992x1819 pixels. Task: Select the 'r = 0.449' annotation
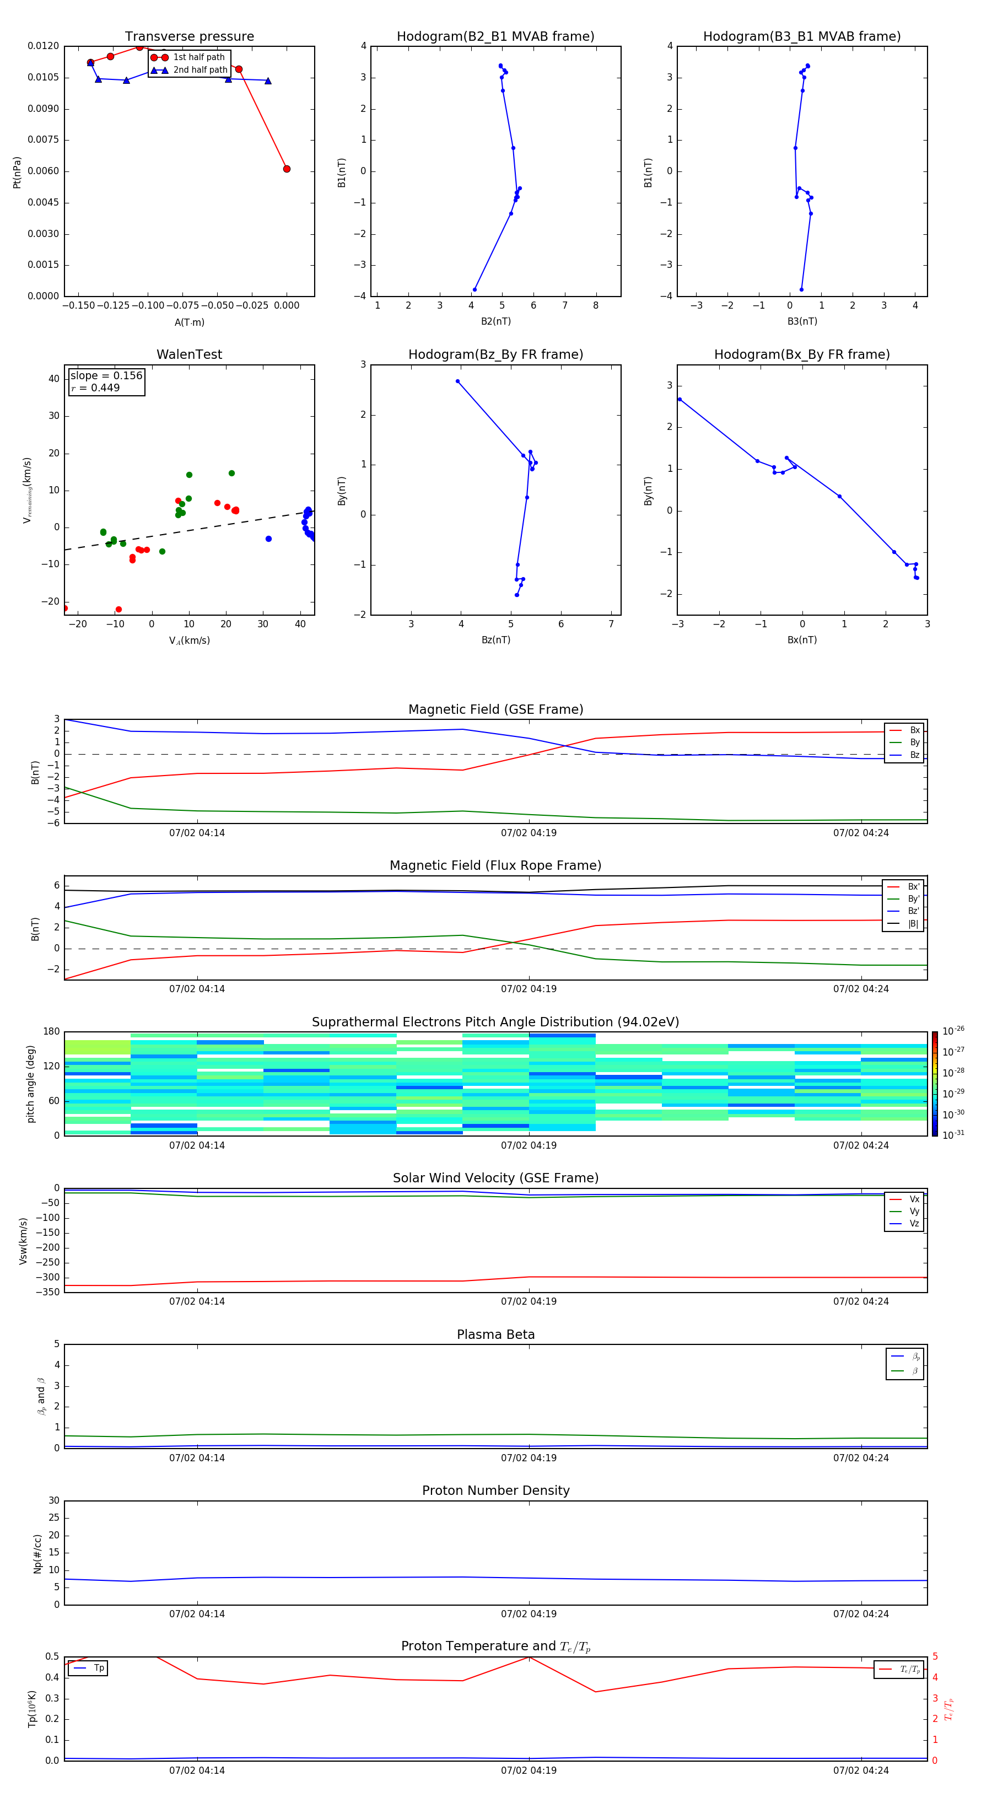click(95, 388)
